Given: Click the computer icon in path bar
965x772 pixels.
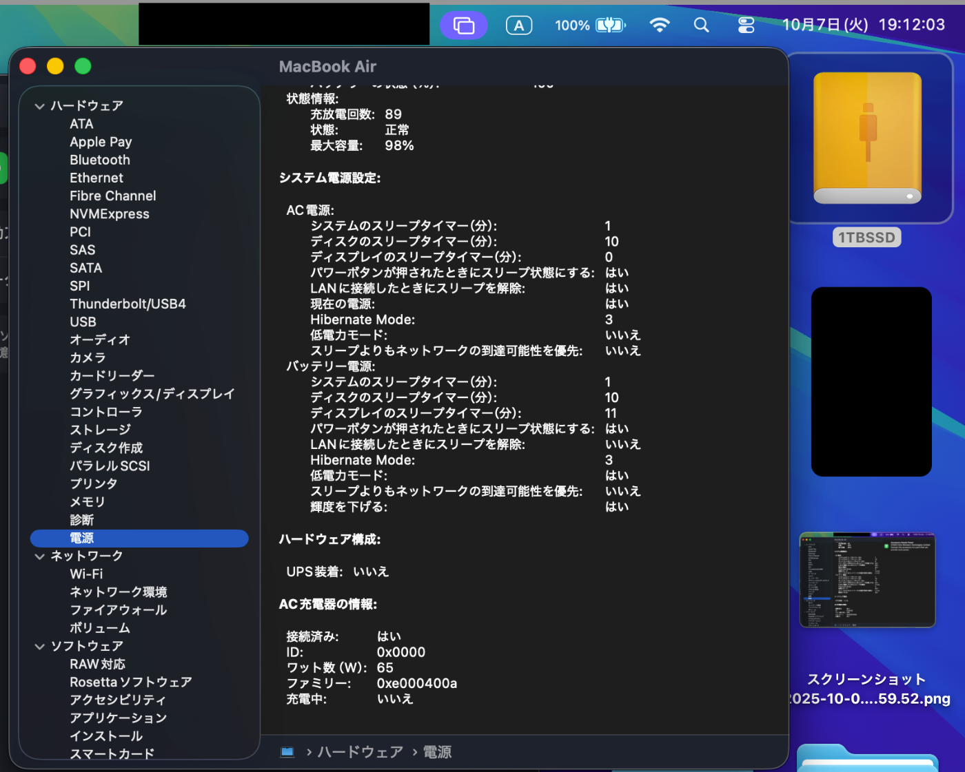Looking at the screenshot, I should click(x=287, y=752).
